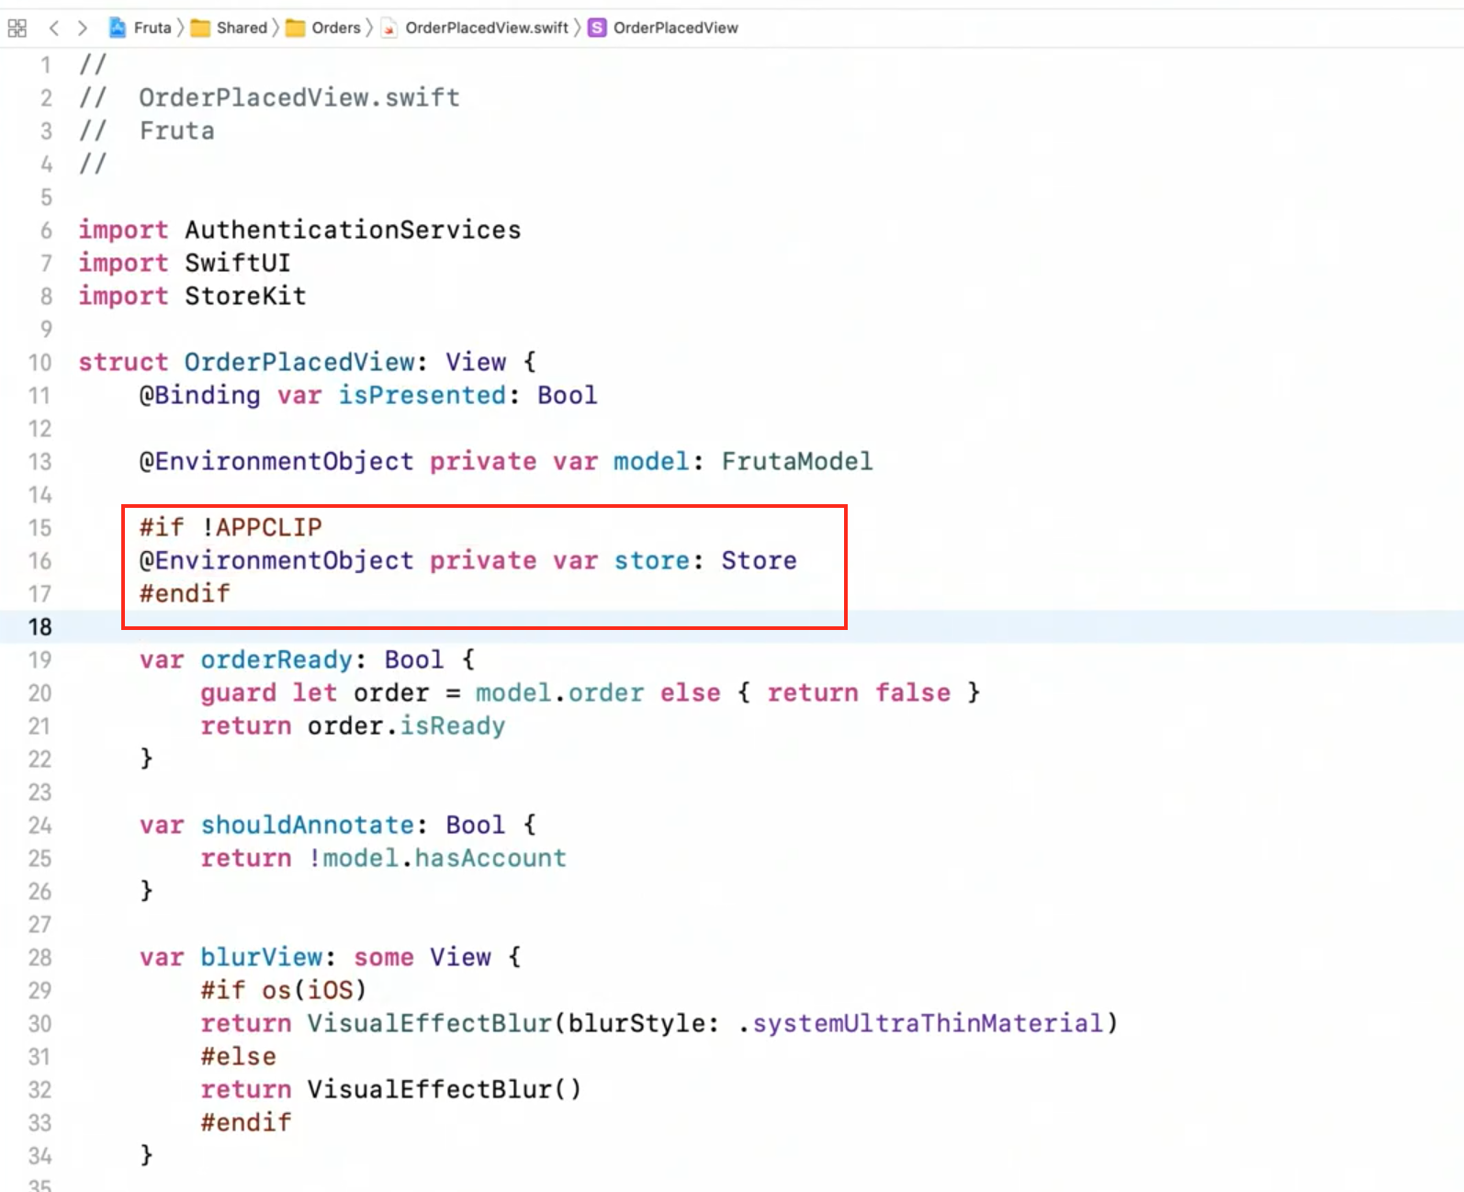1464x1192 pixels.
Task: Click 'StoreKit' on line 8
Action: click(245, 296)
